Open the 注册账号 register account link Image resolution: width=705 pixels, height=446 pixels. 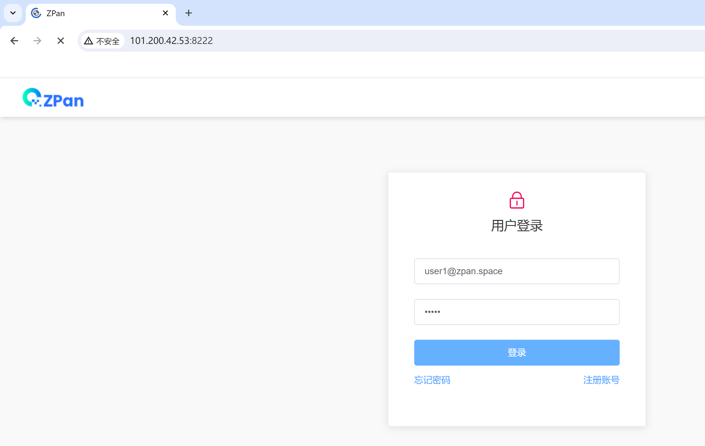click(601, 380)
